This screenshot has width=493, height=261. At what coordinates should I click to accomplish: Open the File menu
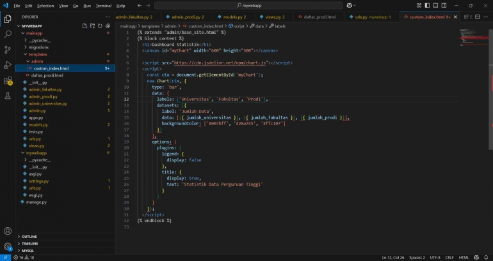[17, 6]
